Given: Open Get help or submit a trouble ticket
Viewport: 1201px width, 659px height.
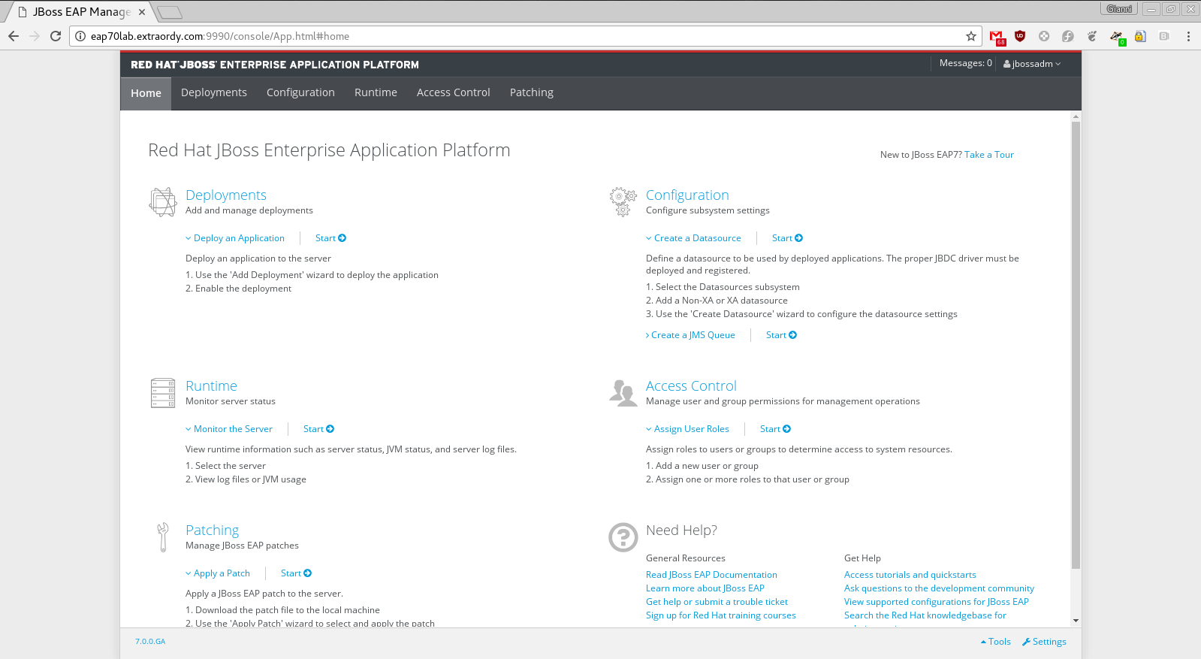Looking at the screenshot, I should 717,602.
